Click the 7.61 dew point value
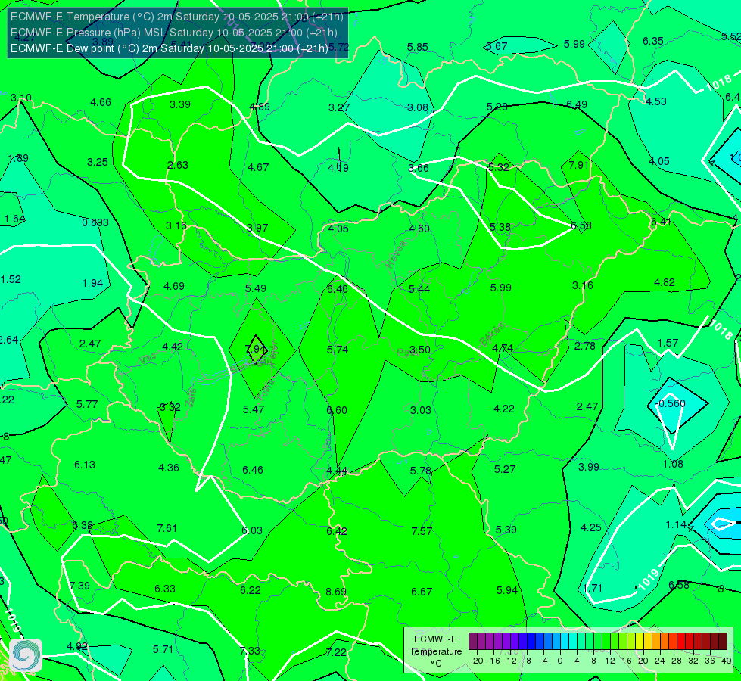The width and height of the screenshot is (741, 681). pos(167,528)
